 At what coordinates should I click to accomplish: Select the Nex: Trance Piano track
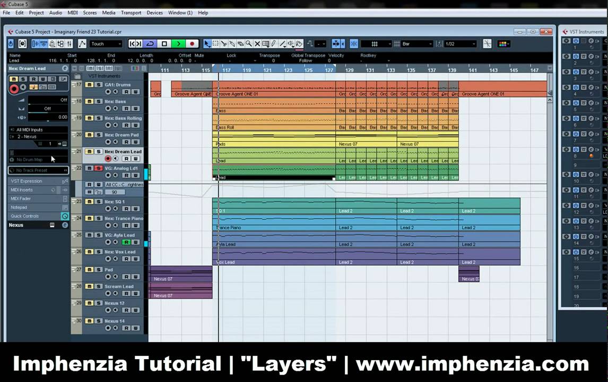[124, 219]
